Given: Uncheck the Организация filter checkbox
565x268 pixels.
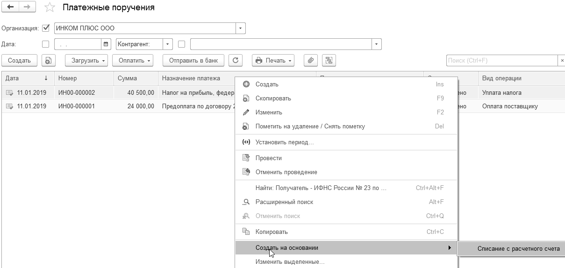Looking at the screenshot, I should pos(46,28).
